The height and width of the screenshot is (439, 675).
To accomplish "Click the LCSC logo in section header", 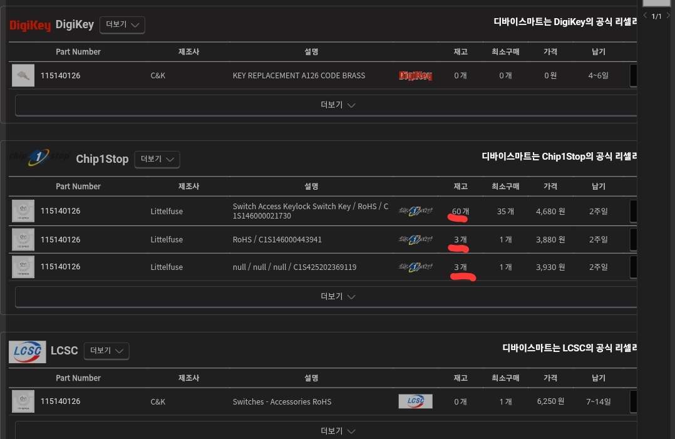I will pyautogui.click(x=28, y=351).
